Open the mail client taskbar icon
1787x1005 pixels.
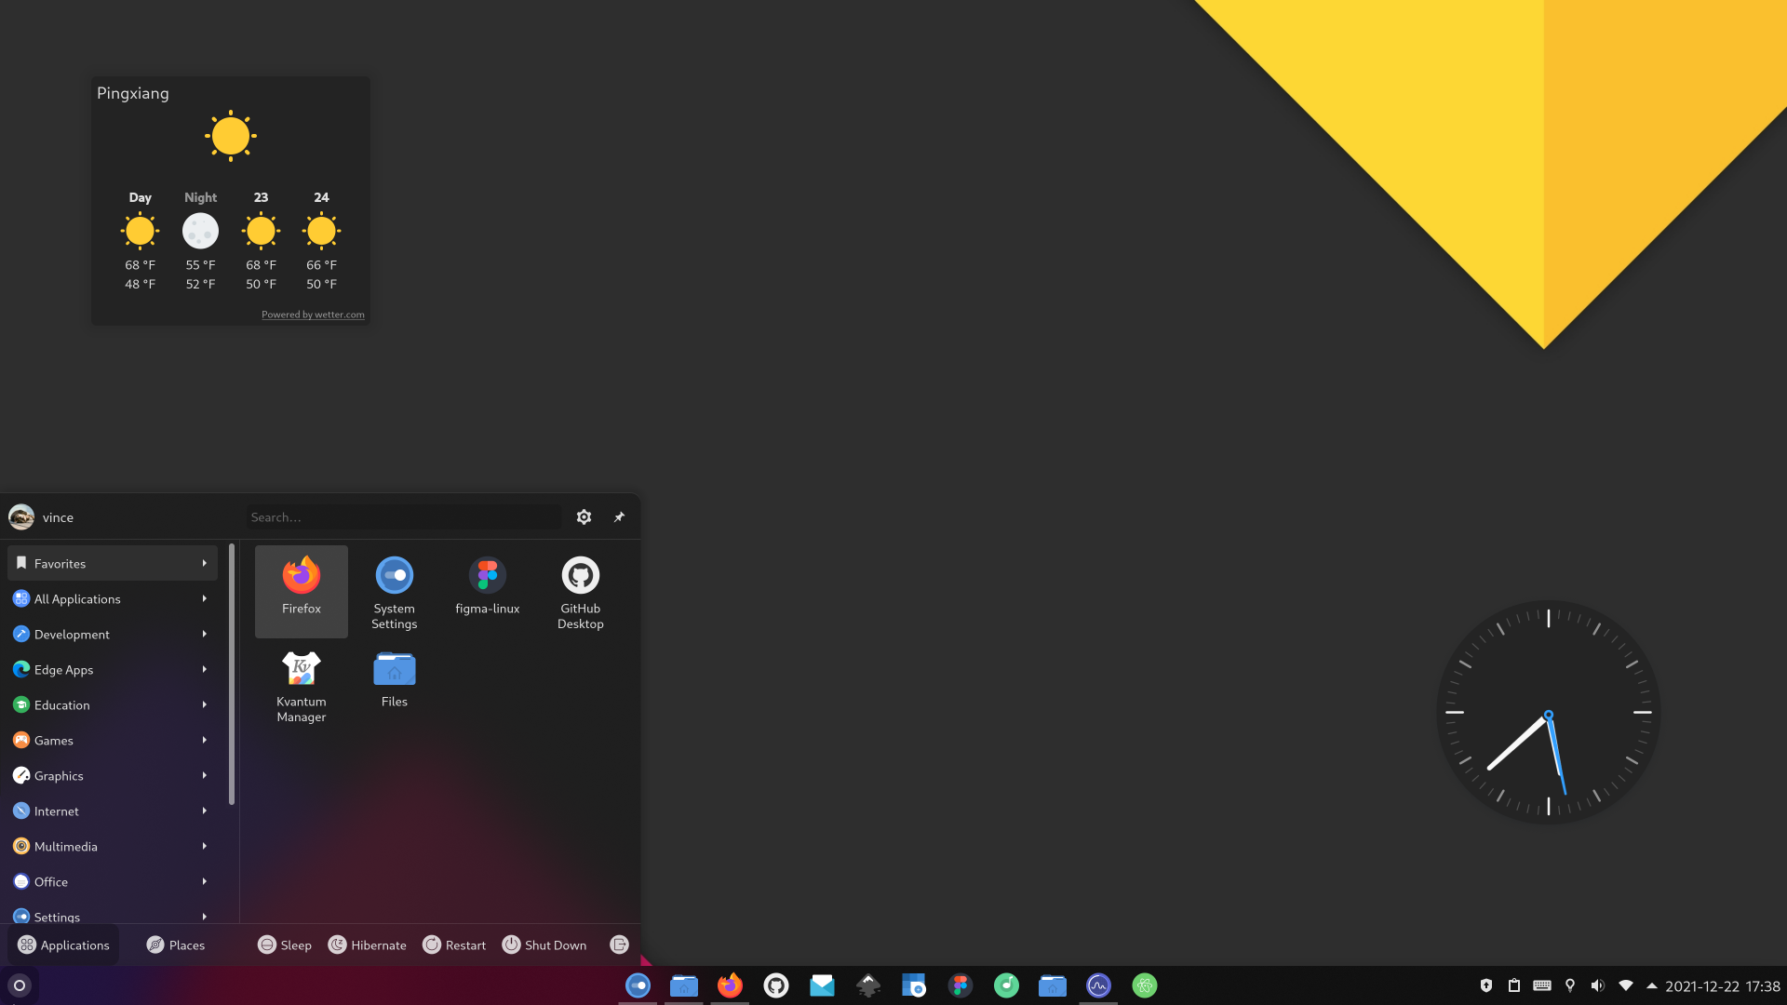point(822,985)
